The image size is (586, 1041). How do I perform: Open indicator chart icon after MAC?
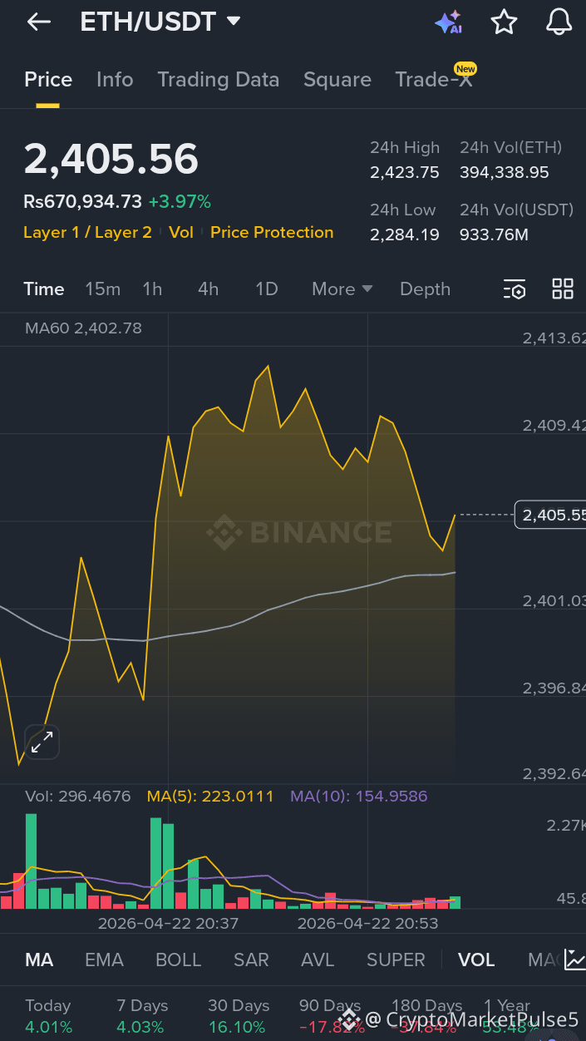tap(574, 960)
